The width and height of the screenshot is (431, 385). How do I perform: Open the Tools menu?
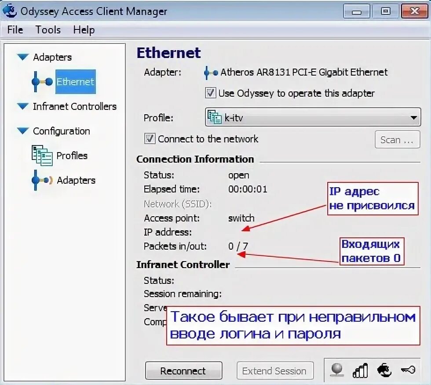47,30
